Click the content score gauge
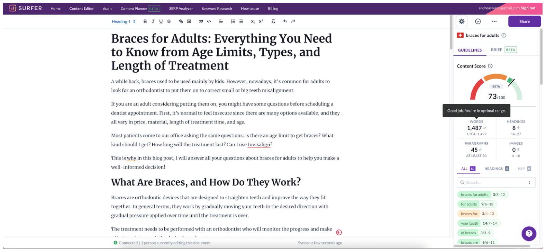546x252 pixels. click(496, 87)
